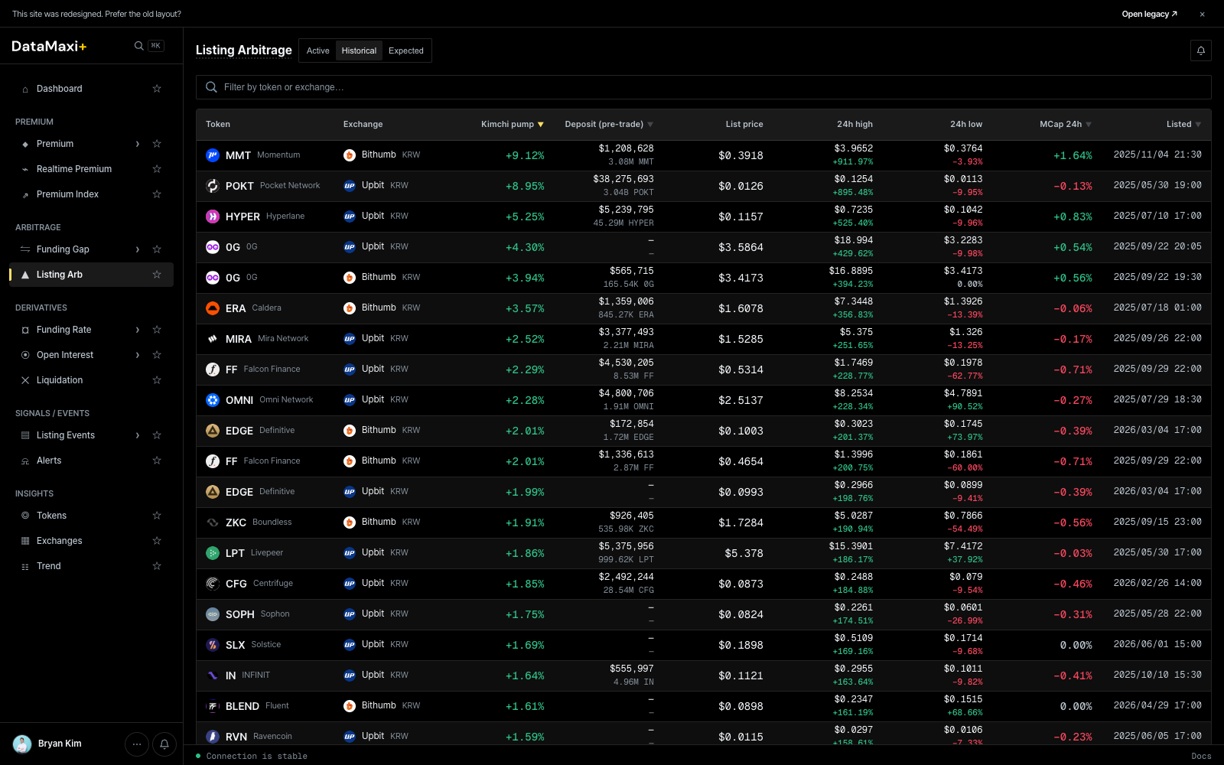Click the SOPH Sophon token logo
This screenshot has width=1224, height=765.
click(x=213, y=614)
